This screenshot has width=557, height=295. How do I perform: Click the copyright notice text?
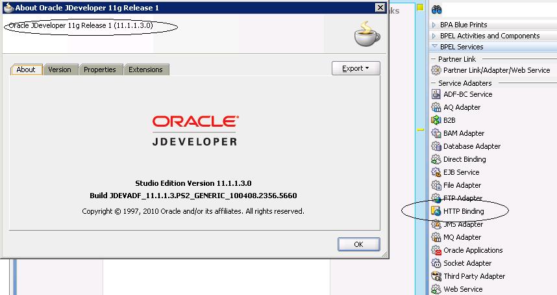pyautogui.click(x=193, y=211)
